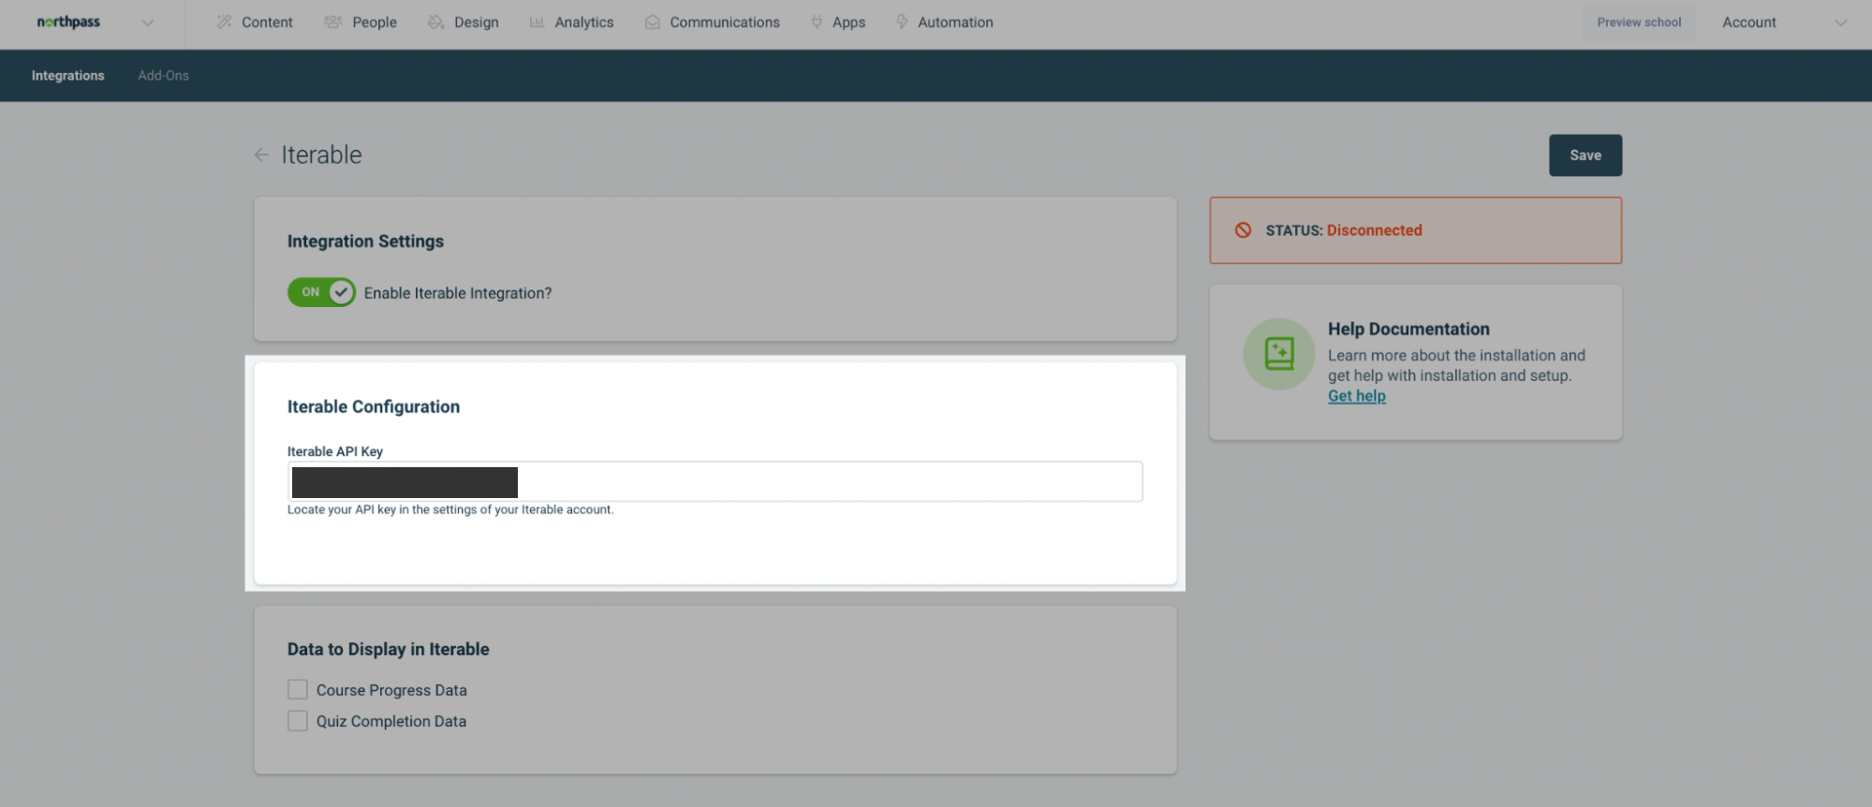
Task: Click the disconnected status icon
Action: point(1243,230)
